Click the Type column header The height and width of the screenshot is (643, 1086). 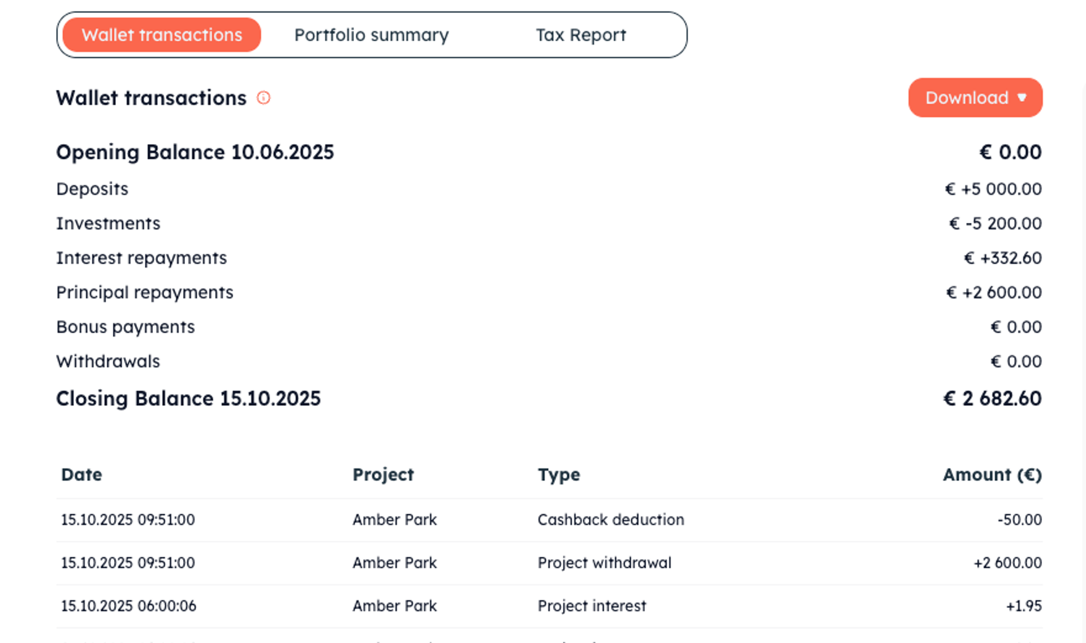[558, 475]
